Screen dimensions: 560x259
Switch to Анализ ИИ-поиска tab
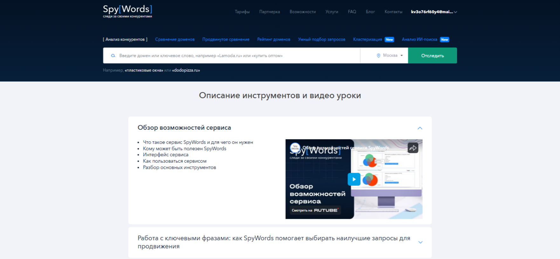pos(420,39)
